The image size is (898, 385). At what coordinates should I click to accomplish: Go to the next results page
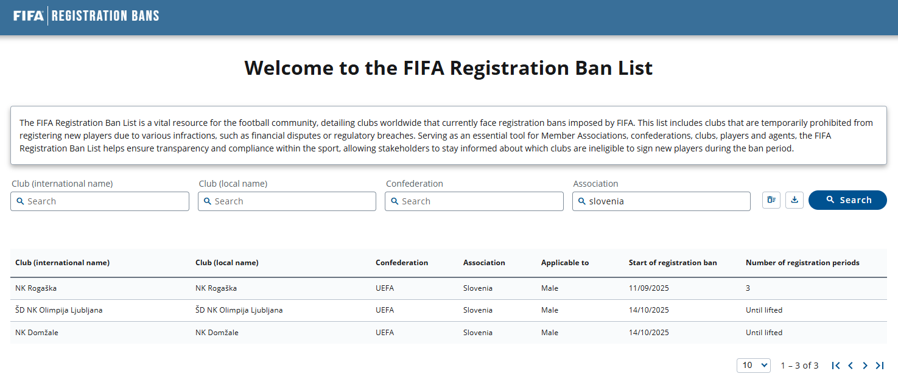click(865, 366)
